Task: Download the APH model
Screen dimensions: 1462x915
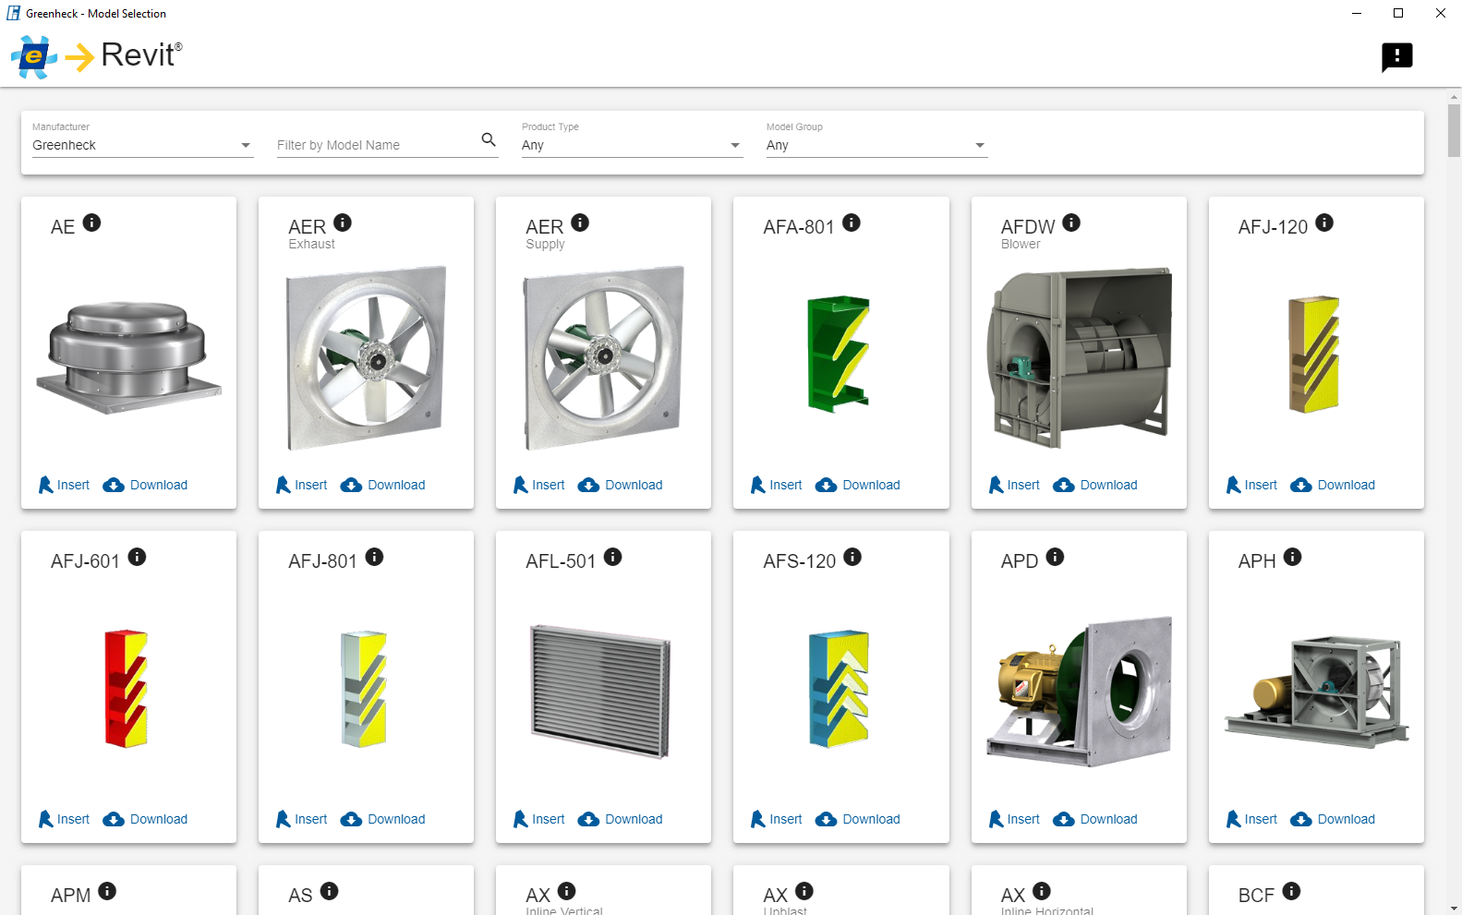Action: 1333,819
